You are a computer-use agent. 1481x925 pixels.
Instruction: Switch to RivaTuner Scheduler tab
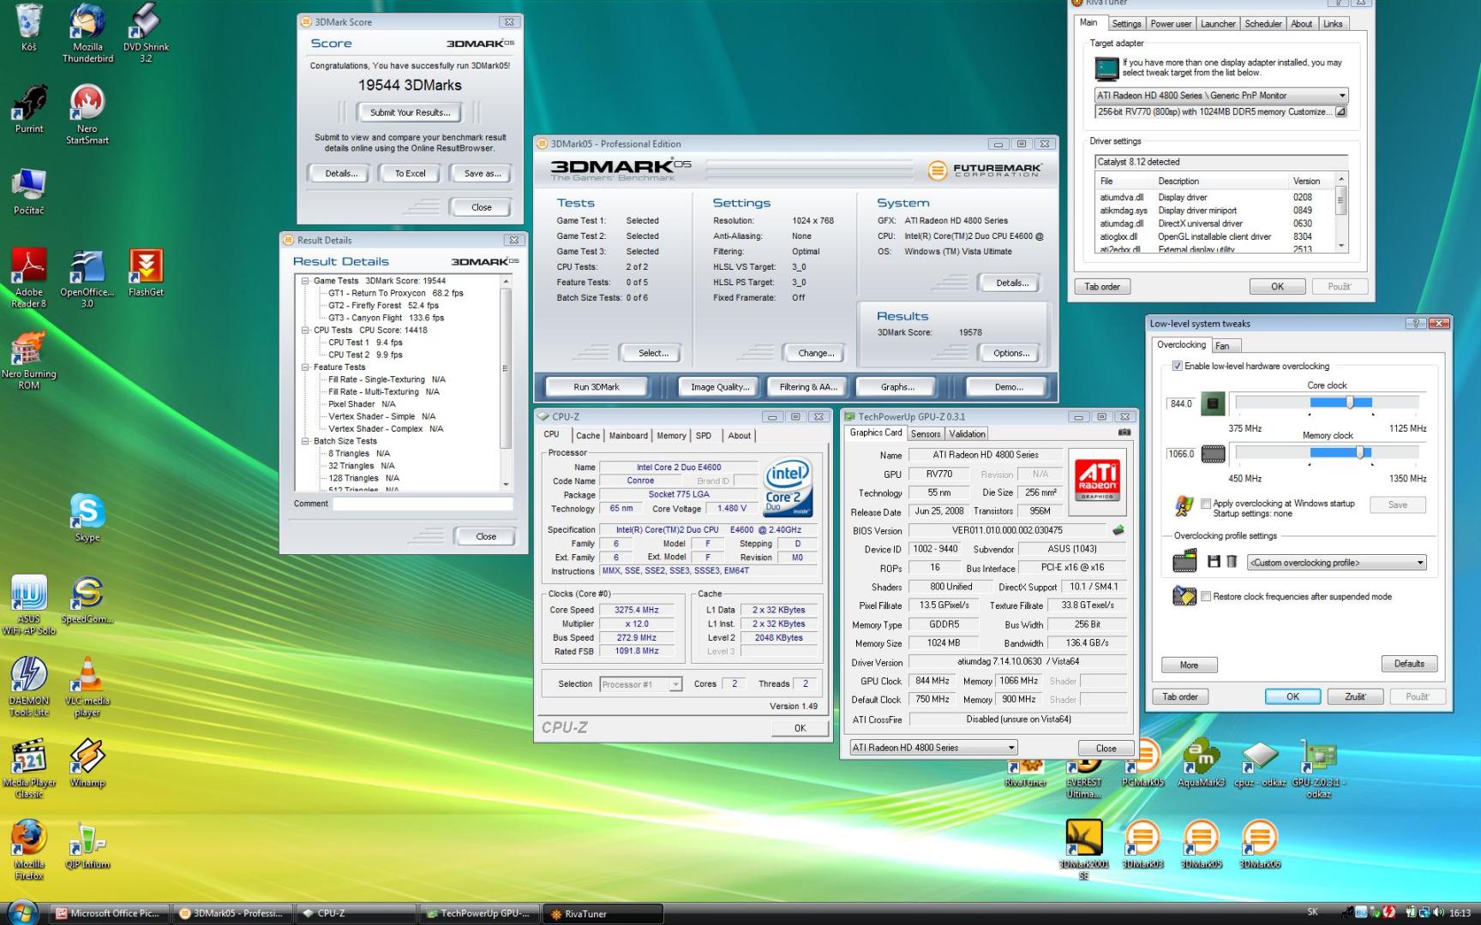click(1262, 24)
